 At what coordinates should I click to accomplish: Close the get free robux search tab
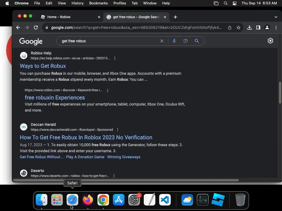[165, 17]
